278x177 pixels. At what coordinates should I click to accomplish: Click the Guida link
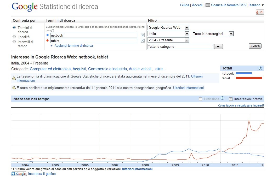click(185, 5)
